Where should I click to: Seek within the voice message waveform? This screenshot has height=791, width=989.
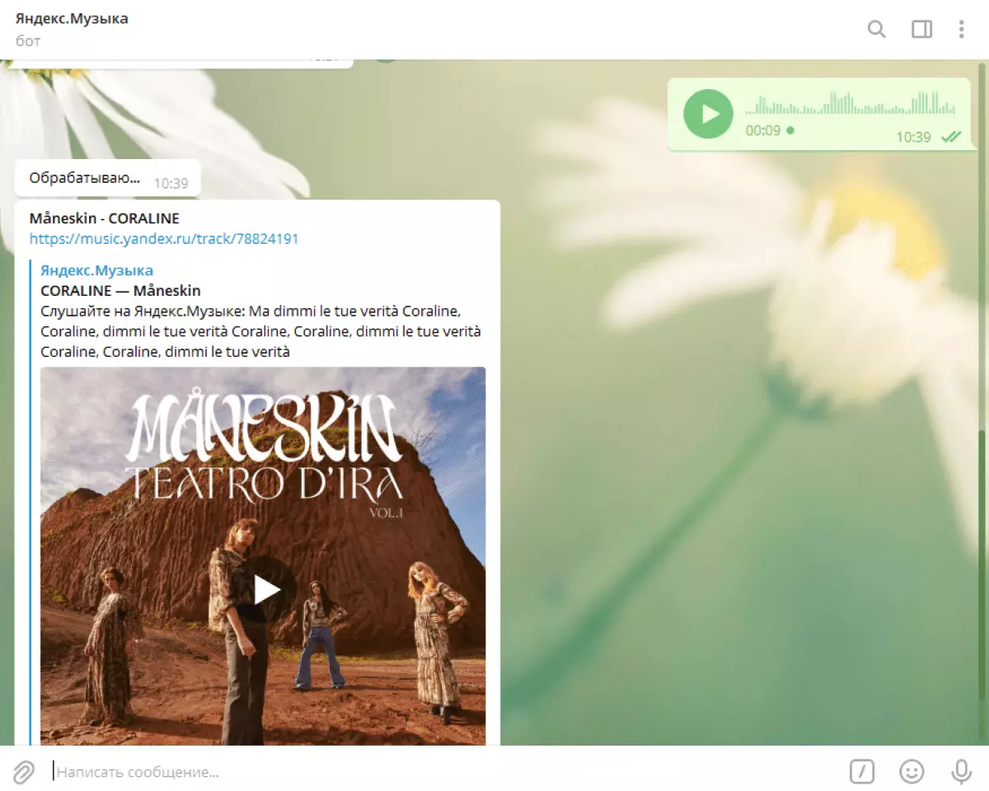coord(851,103)
